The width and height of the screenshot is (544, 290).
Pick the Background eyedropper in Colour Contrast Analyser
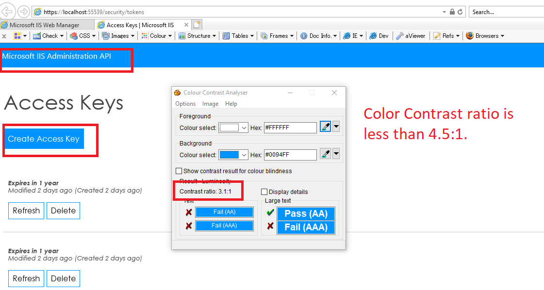pos(325,154)
